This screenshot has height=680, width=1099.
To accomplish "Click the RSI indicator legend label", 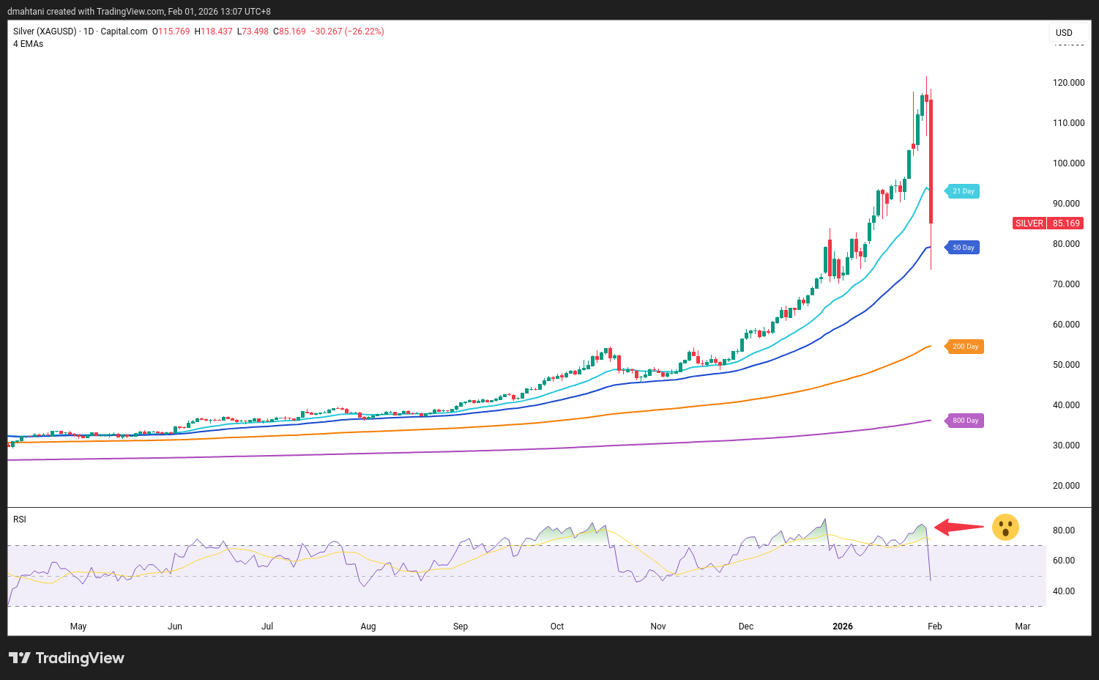I will (x=20, y=520).
